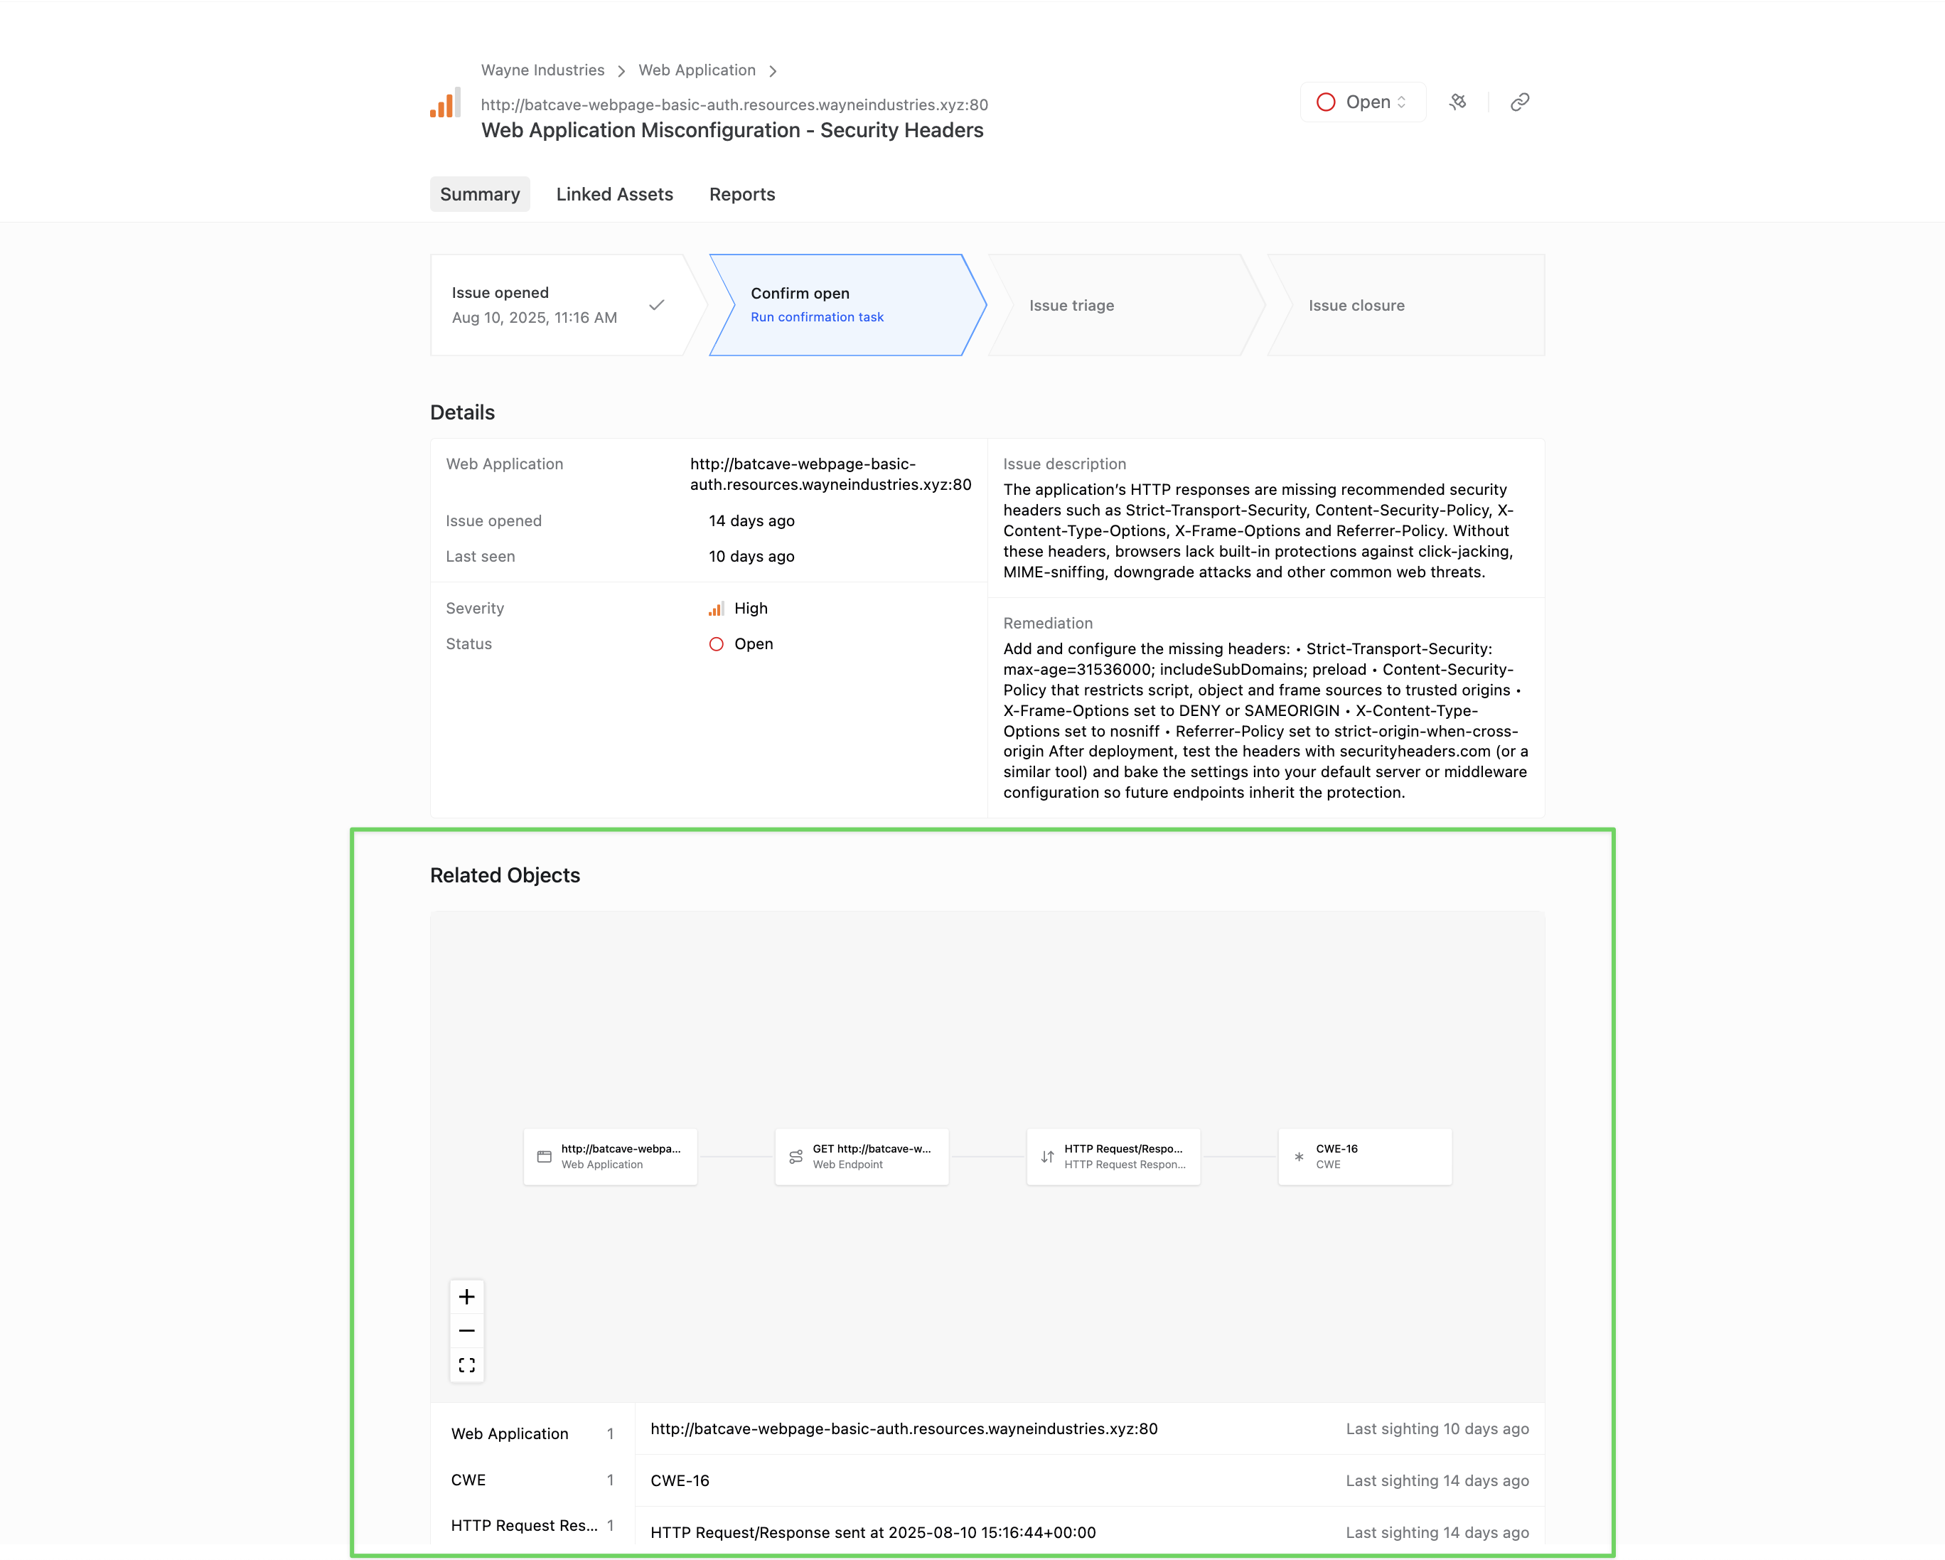Open the Wayne Industries breadcrumb link
The width and height of the screenshot is (1945, 1560).
click(542, 70)
